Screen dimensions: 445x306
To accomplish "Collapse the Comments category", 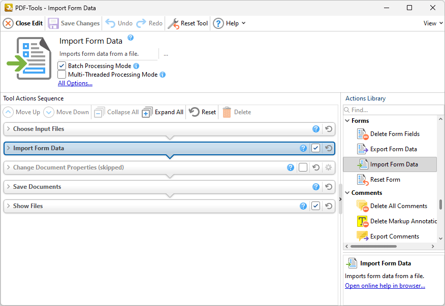I will 347,192.
